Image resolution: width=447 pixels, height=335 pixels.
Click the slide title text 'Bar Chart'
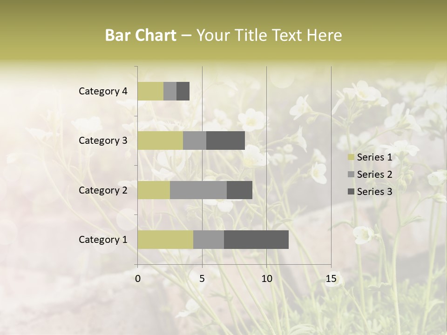141,35
